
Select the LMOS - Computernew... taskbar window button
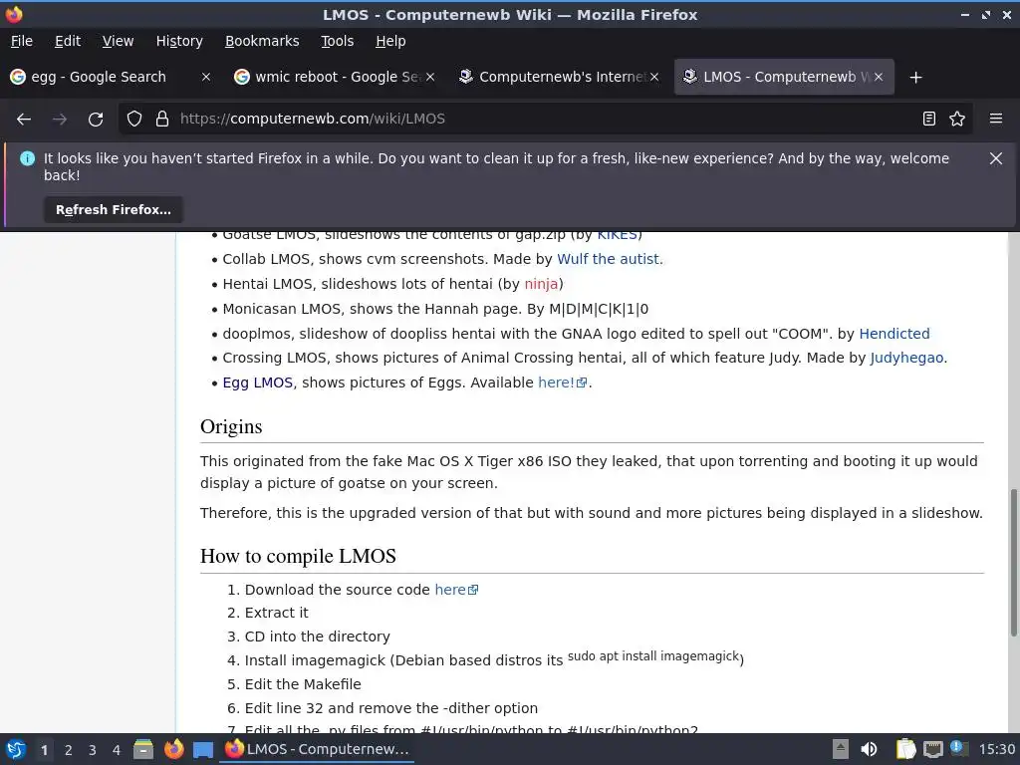[318, 749]
